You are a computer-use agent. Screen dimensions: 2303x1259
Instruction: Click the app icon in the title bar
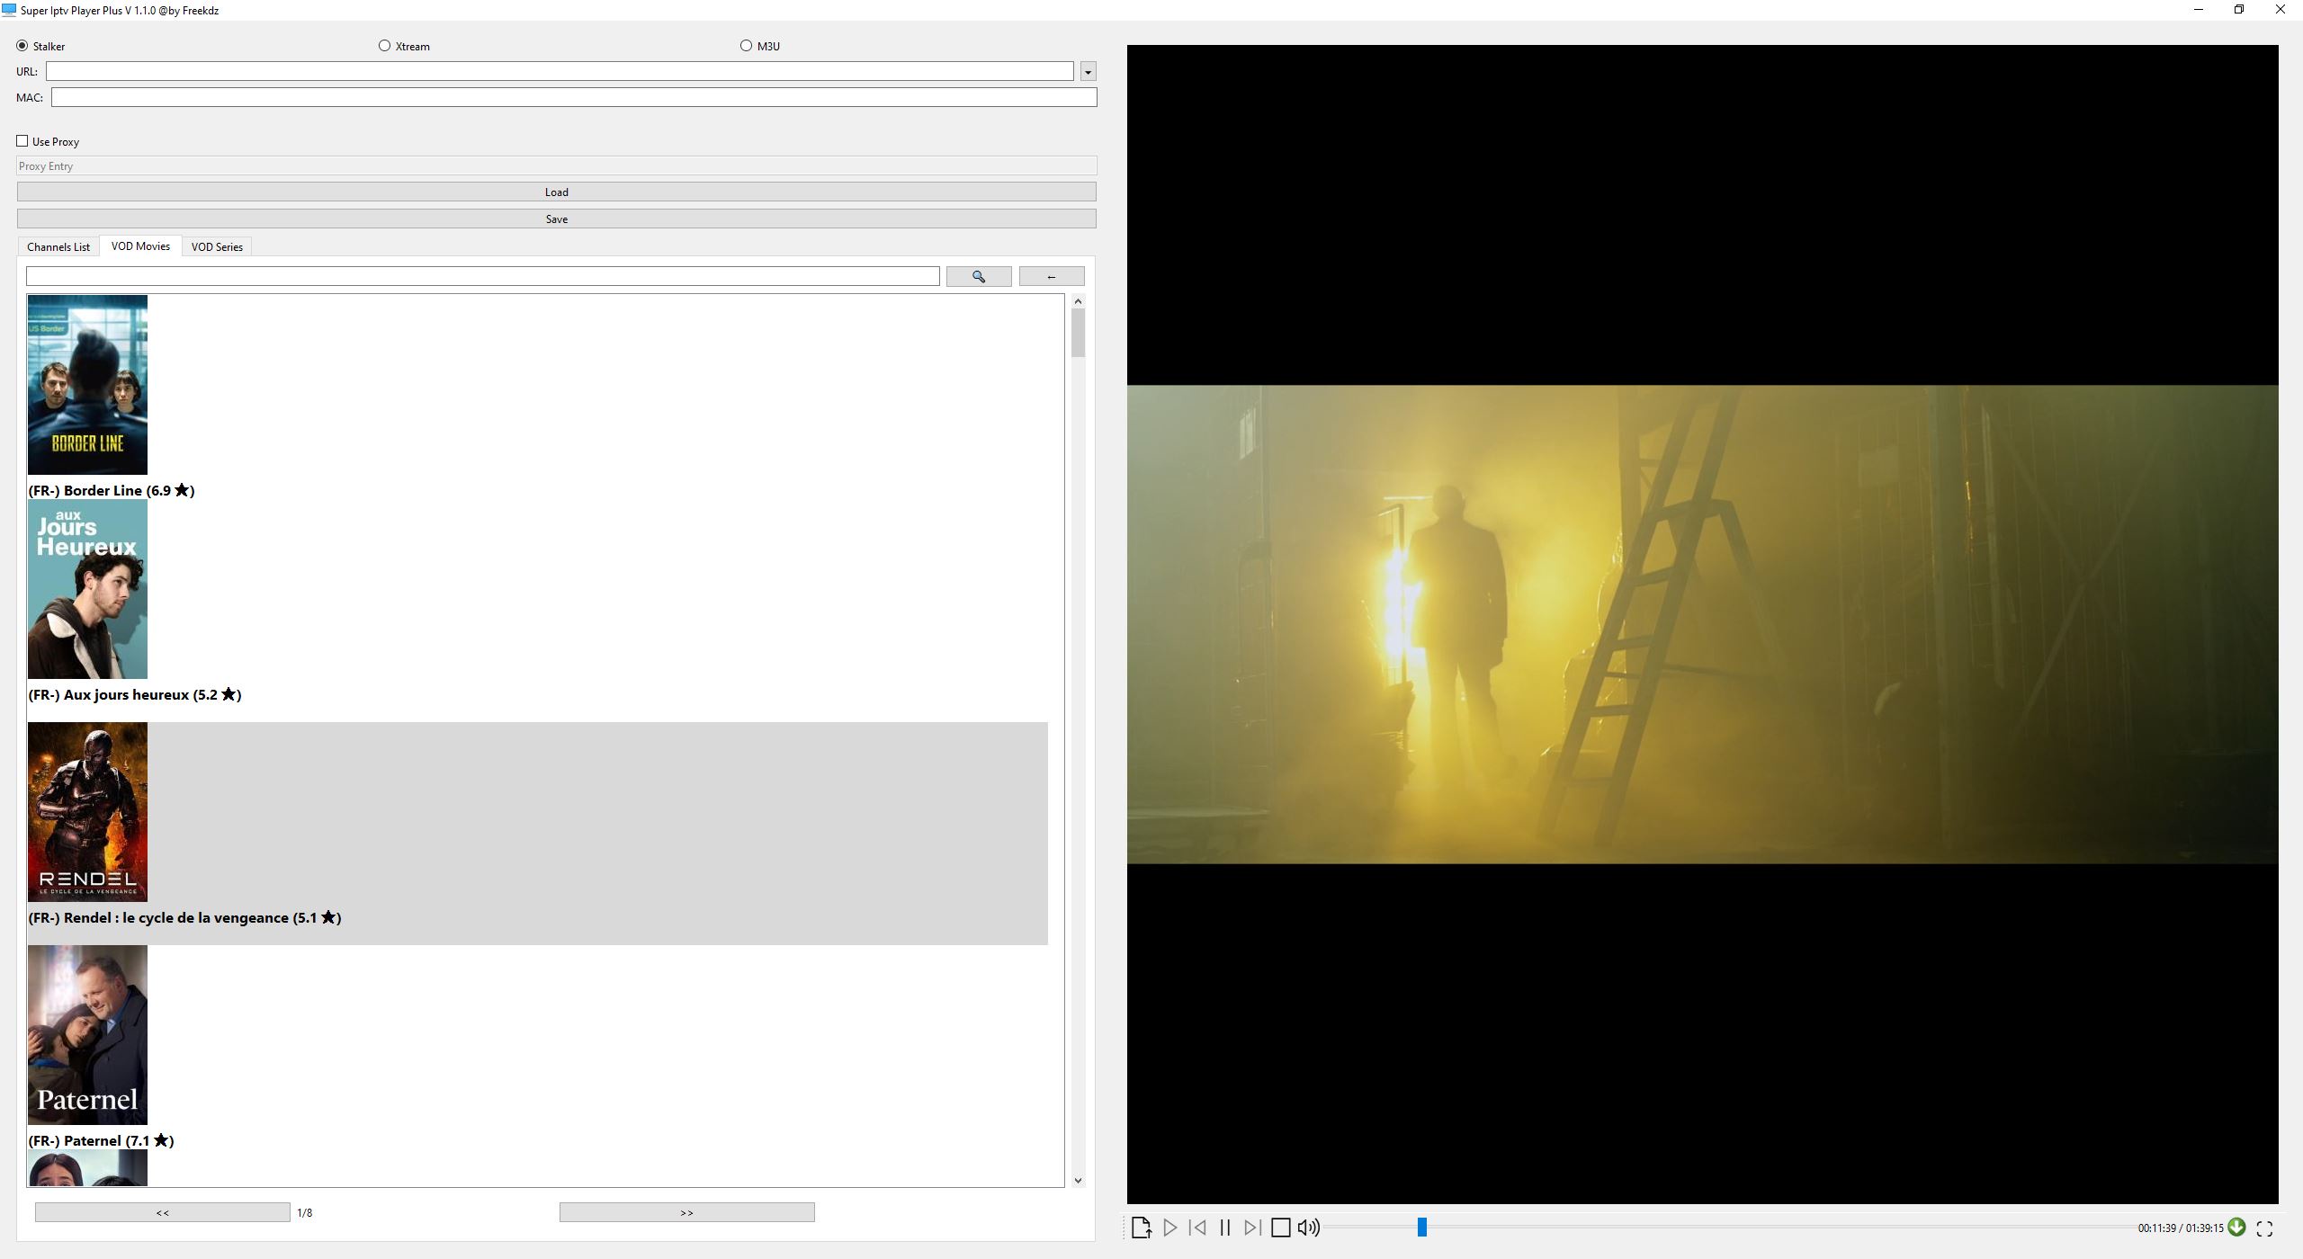(x=9, y=10)
